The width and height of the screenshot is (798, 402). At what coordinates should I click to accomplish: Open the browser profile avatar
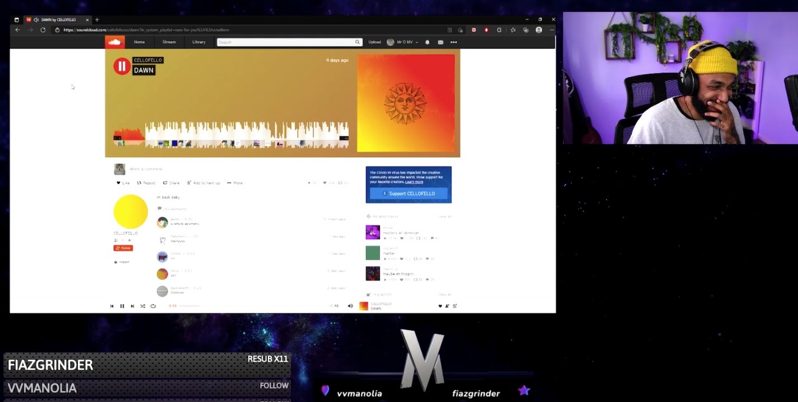point(539,30)
